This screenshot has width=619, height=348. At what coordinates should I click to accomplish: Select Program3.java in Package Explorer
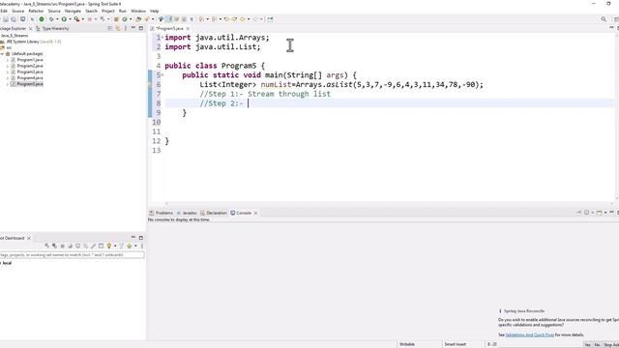click(27, 72)
